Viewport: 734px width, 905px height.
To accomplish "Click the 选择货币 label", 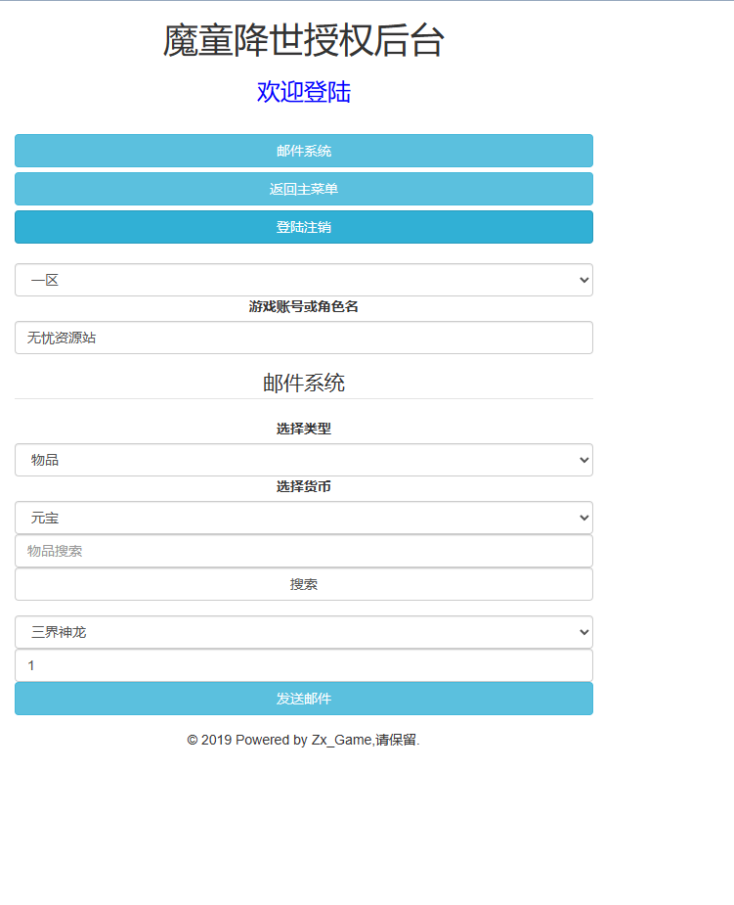I will (x=304, y=486).
